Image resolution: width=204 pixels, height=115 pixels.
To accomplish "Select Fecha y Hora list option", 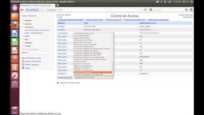I will (93, 62).
